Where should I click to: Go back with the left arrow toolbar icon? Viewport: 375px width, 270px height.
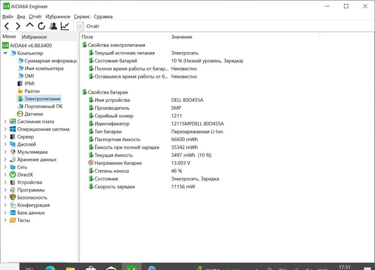(x=7, y=26)
